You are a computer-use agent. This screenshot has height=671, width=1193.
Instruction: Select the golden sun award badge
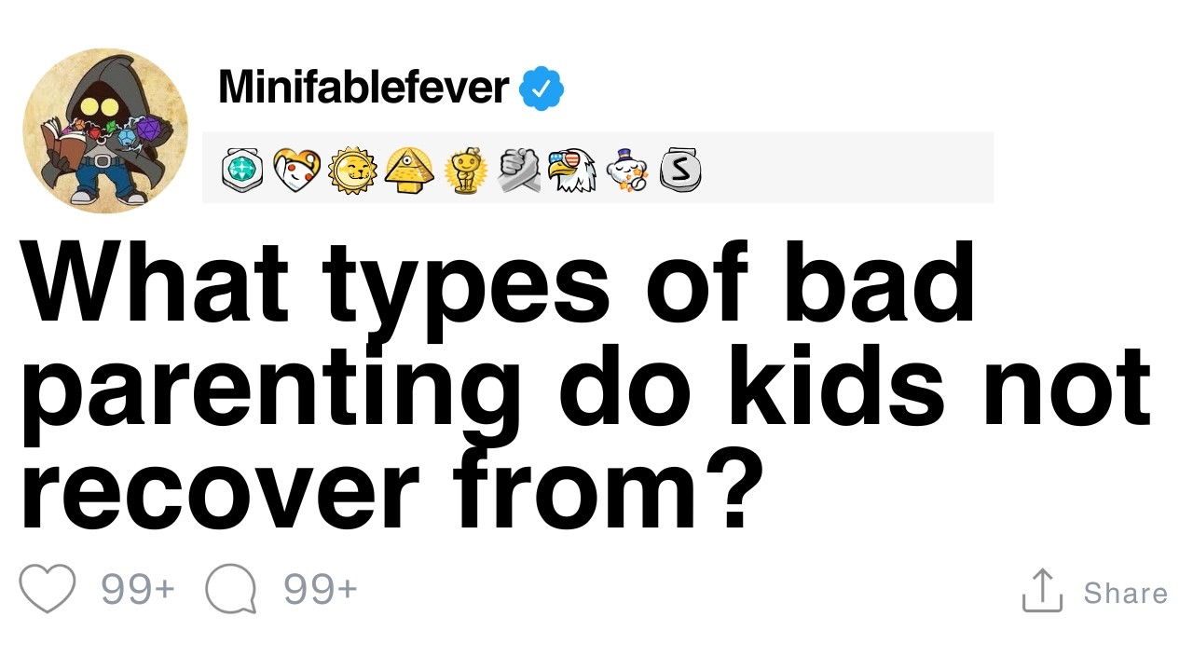click(x=352, y=169)
